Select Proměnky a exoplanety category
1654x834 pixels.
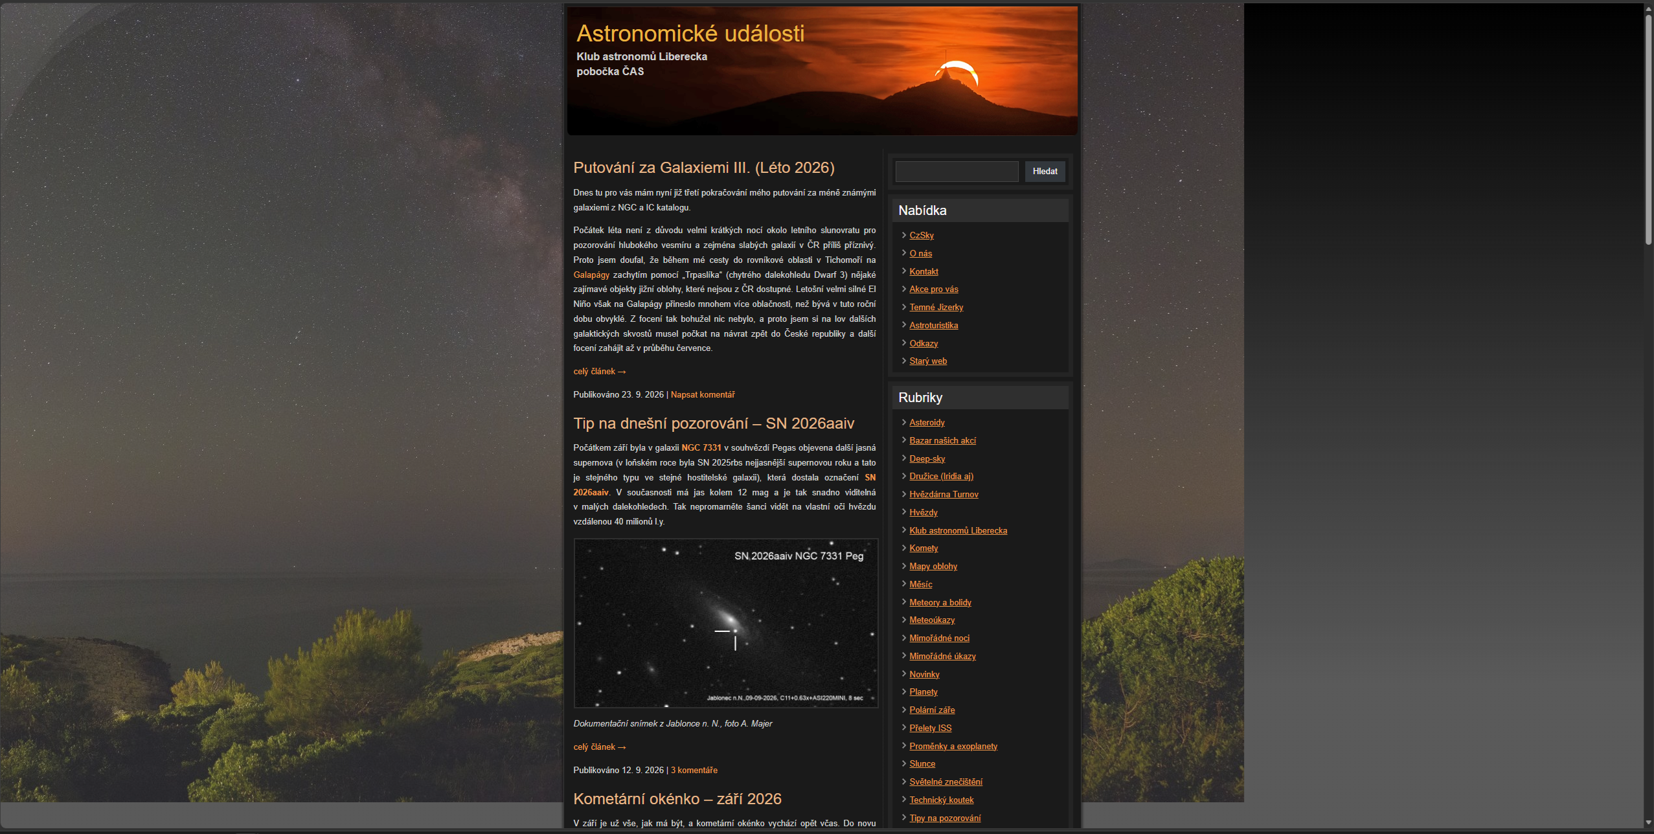click(953, 747)
